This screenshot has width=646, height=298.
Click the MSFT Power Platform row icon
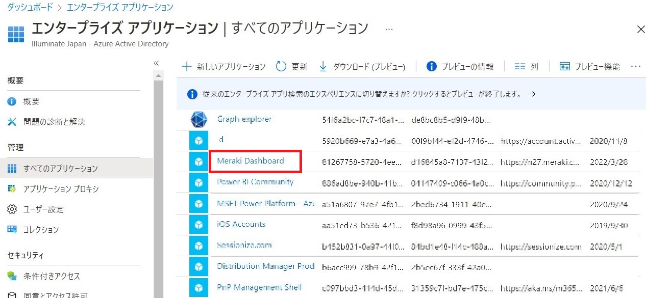point(198,204)
